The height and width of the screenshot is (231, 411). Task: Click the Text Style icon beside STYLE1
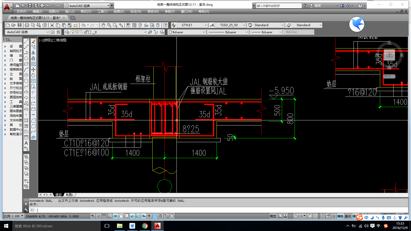(174, 25)
